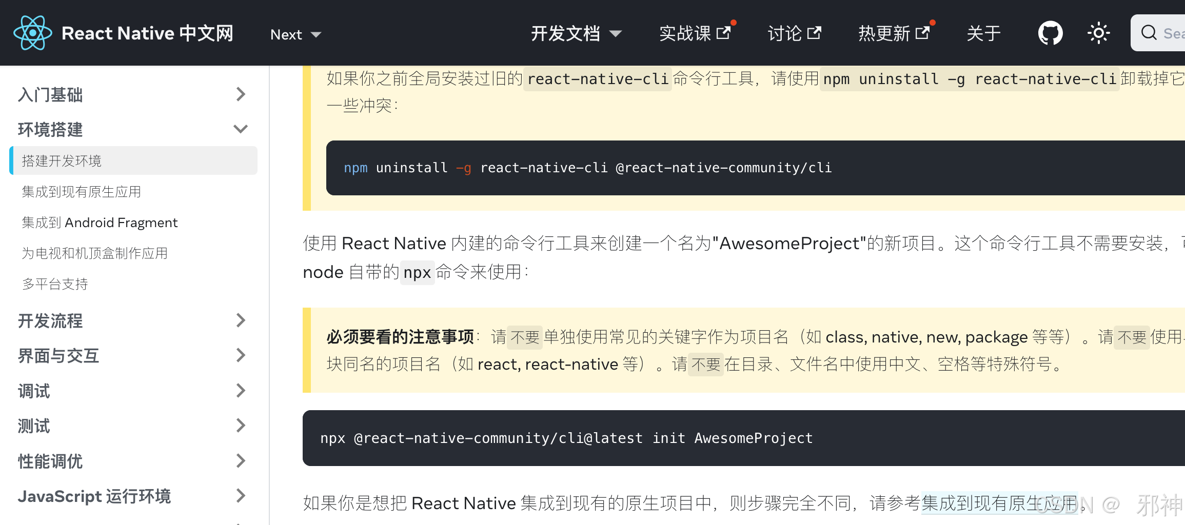Open the 讨论 nav link
Screen dimensions: 1185x525
click(x=794, y=33)
